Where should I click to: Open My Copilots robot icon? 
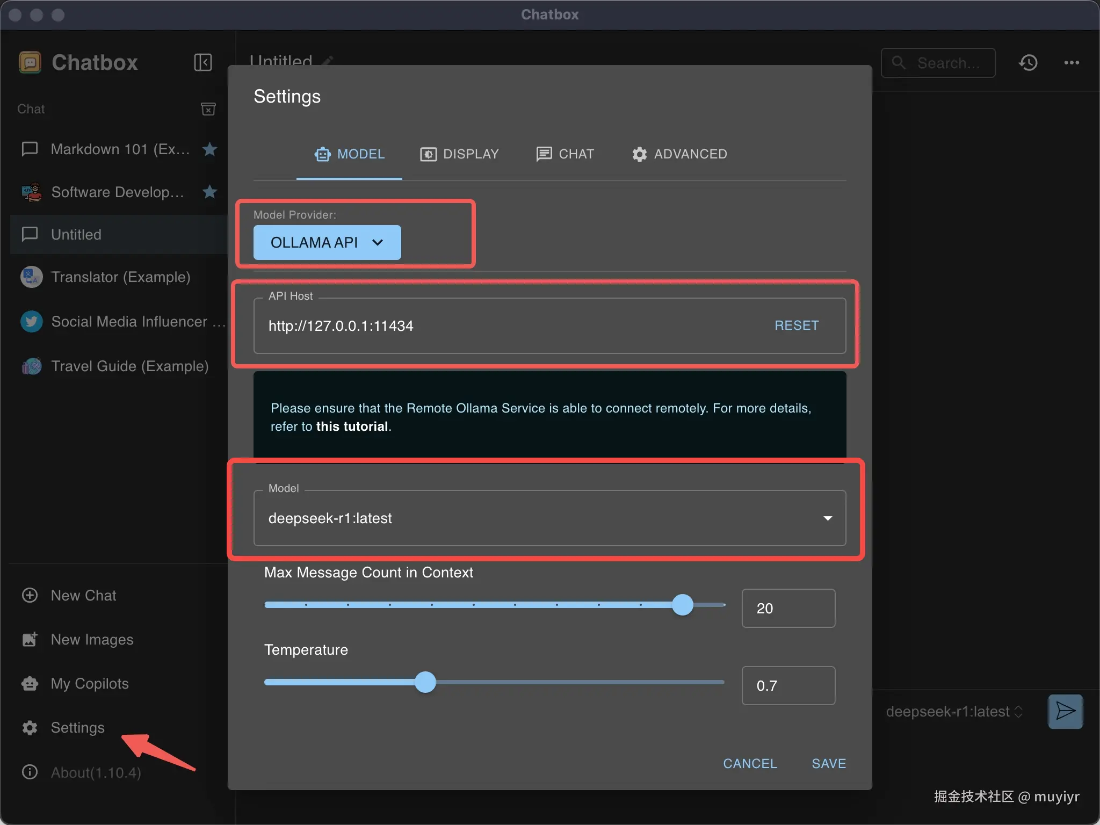(30, 683)
